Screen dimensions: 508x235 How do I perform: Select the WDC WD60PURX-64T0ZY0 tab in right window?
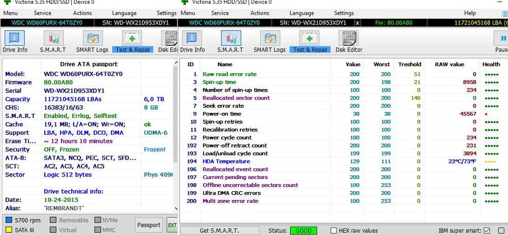[x=224, y=23]
